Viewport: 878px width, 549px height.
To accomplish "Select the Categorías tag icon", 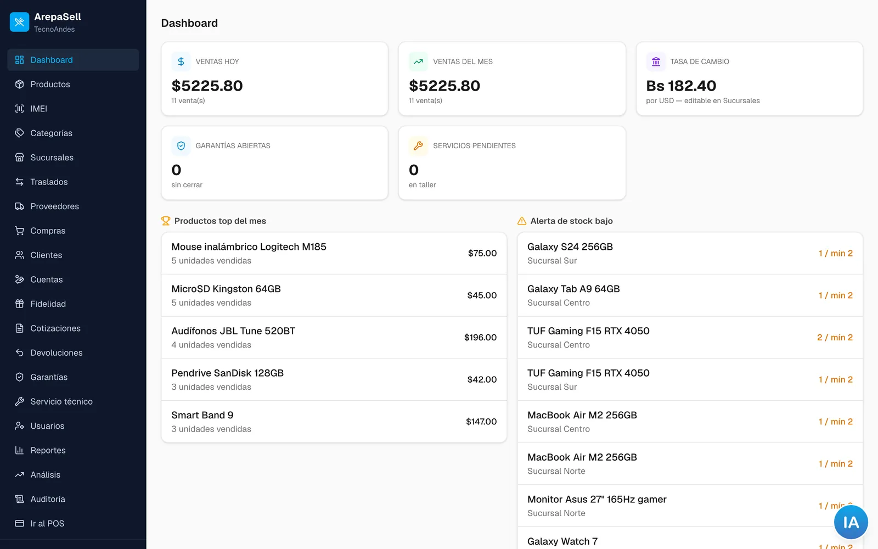I will pos(20,133).
